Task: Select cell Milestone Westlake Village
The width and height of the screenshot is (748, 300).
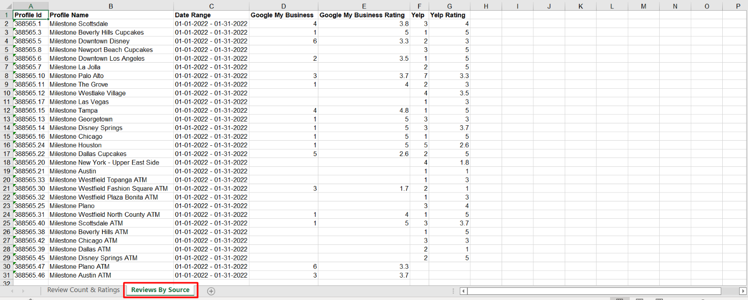Action: (111, 93)
